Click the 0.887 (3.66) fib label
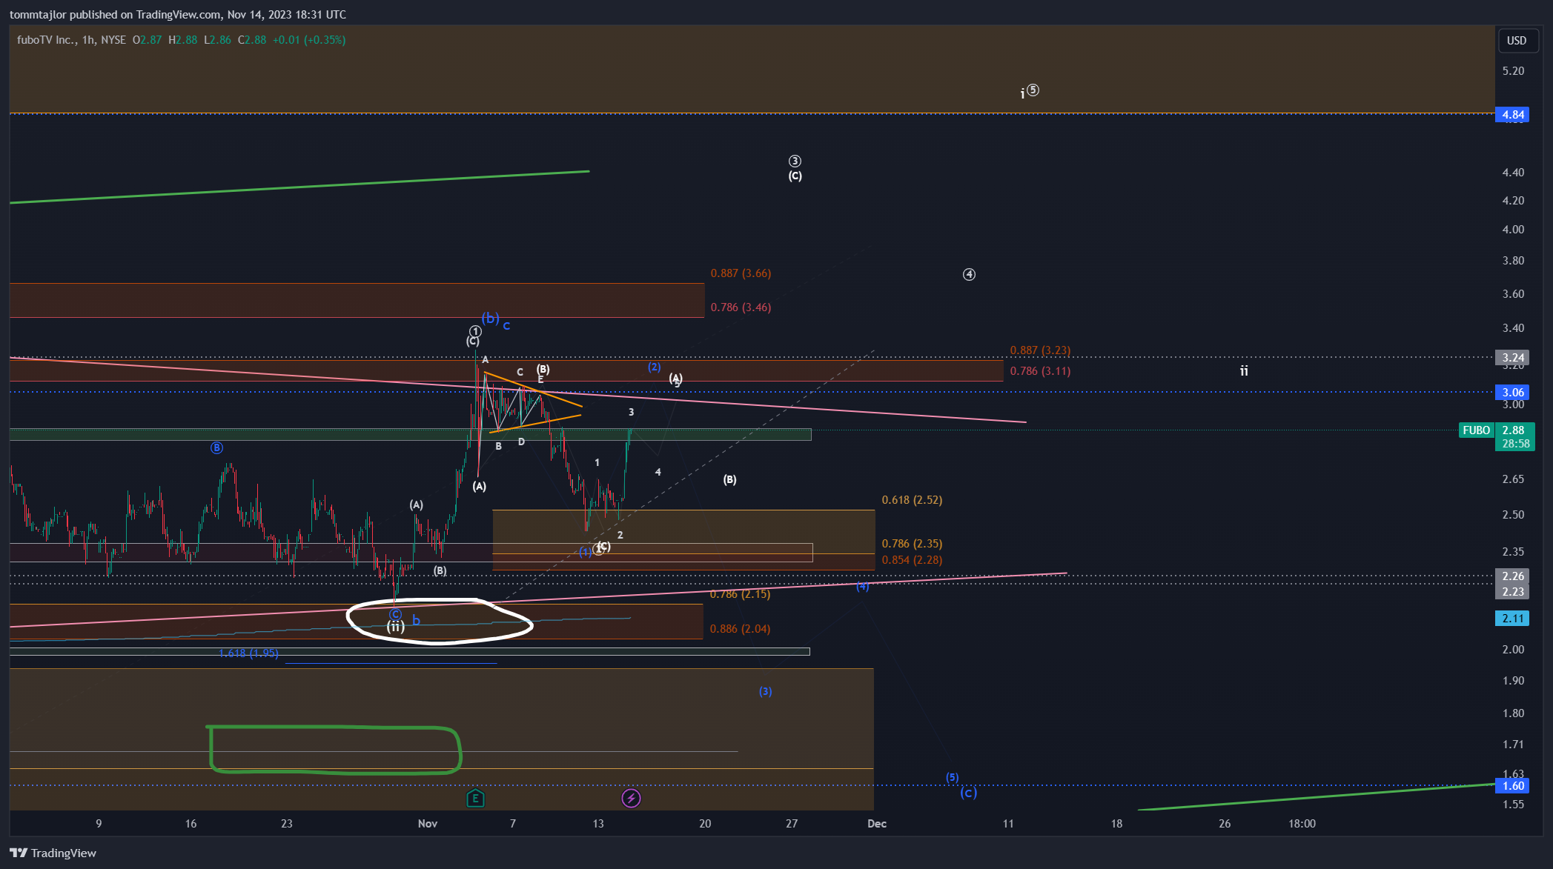Screen dimensions: 1553x869 tap(741, 273)
